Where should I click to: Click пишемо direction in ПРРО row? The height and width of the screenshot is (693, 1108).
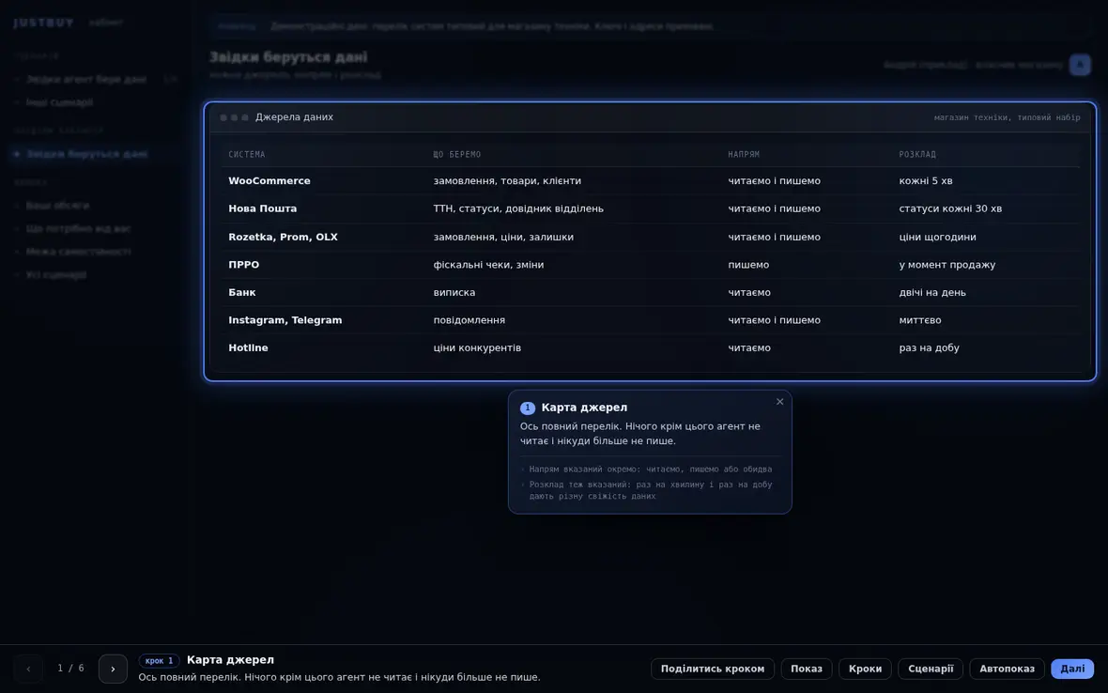pyautogui.click(x=748, y=264)
